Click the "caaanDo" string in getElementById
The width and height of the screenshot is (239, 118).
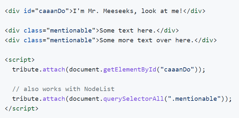[x=177, y=70]
